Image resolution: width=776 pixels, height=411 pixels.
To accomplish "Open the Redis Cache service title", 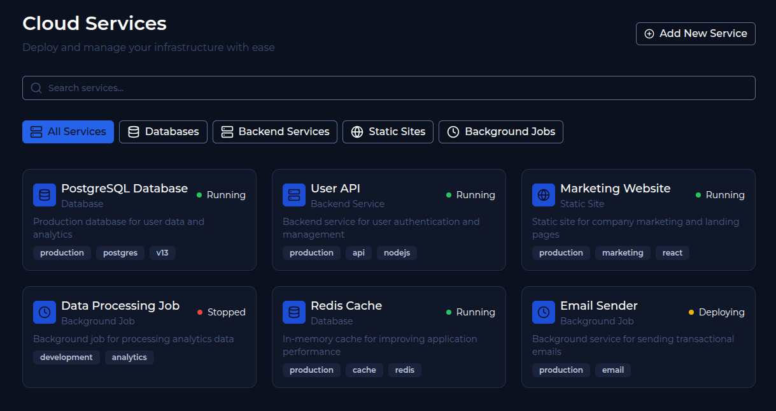I will pyautogui.click(x=346, y=306).
